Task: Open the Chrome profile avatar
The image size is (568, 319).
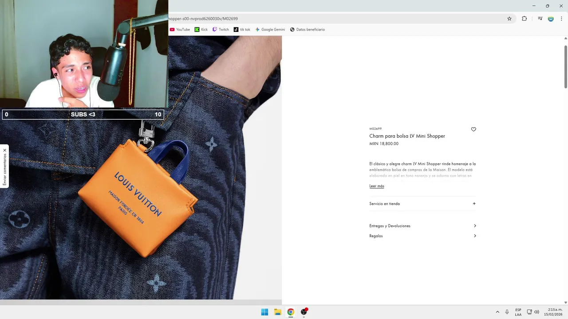Action: 551,19
